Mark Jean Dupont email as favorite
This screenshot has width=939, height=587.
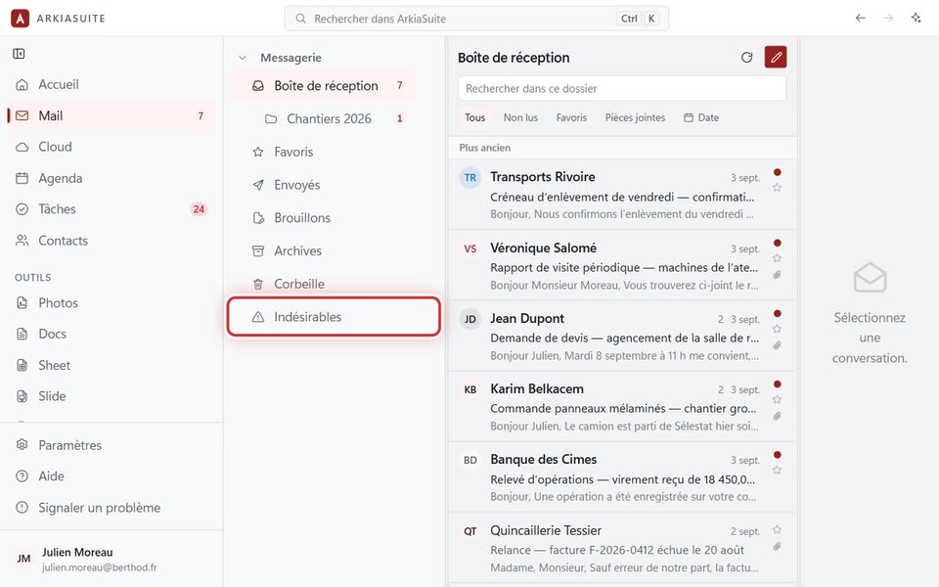(777, 329)
